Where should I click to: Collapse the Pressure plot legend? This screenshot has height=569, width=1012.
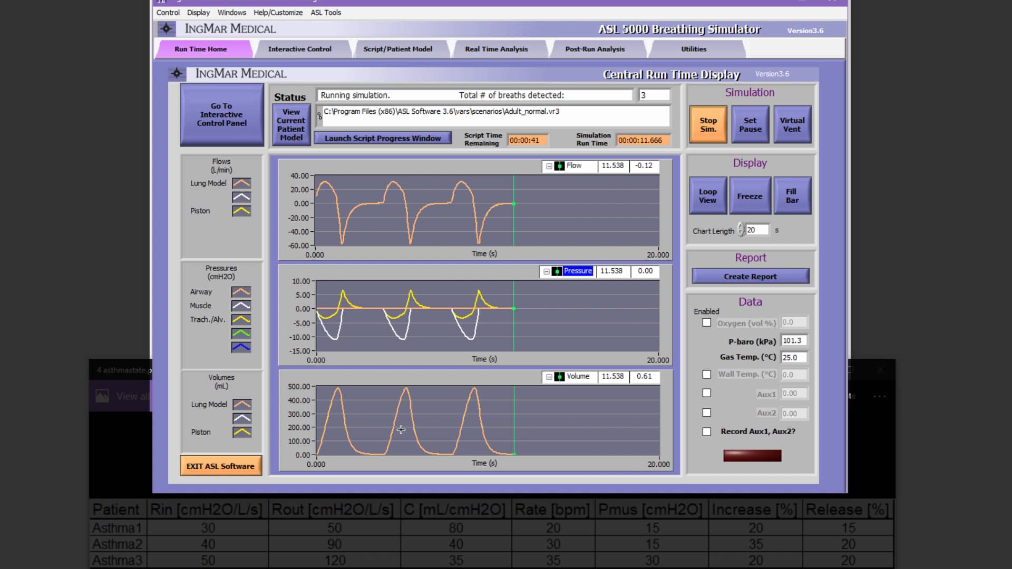[547, 271]
